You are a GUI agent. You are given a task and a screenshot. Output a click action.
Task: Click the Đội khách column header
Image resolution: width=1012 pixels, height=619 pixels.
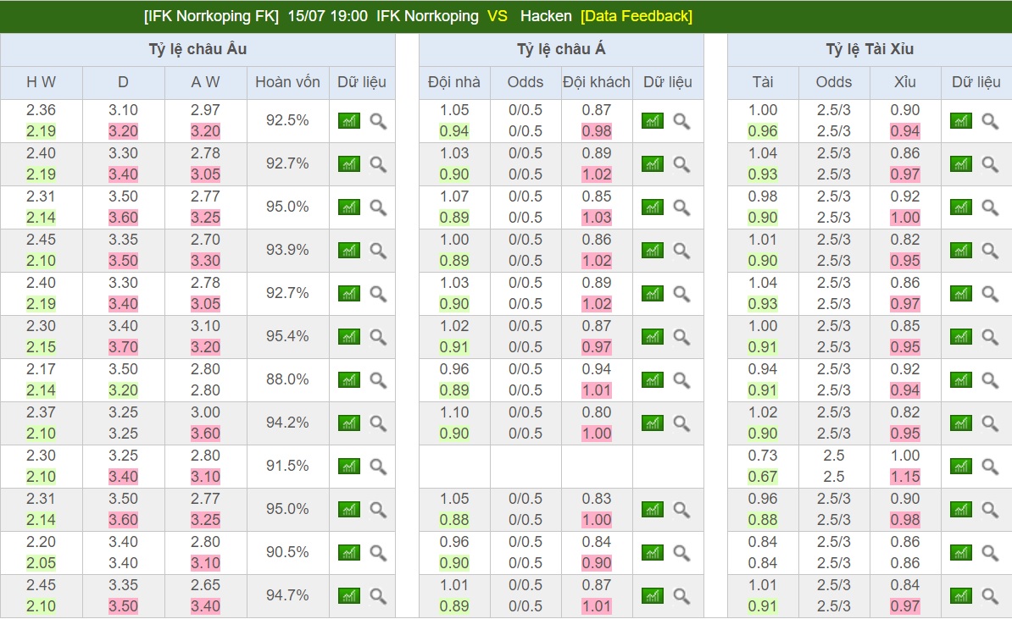[x=596, y=82]
